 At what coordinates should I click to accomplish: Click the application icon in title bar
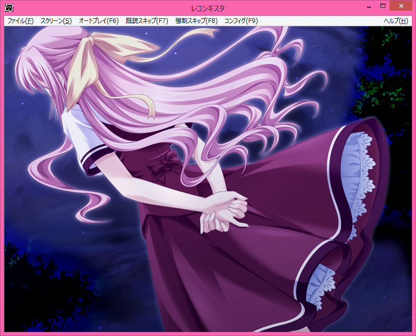point(9,8)
